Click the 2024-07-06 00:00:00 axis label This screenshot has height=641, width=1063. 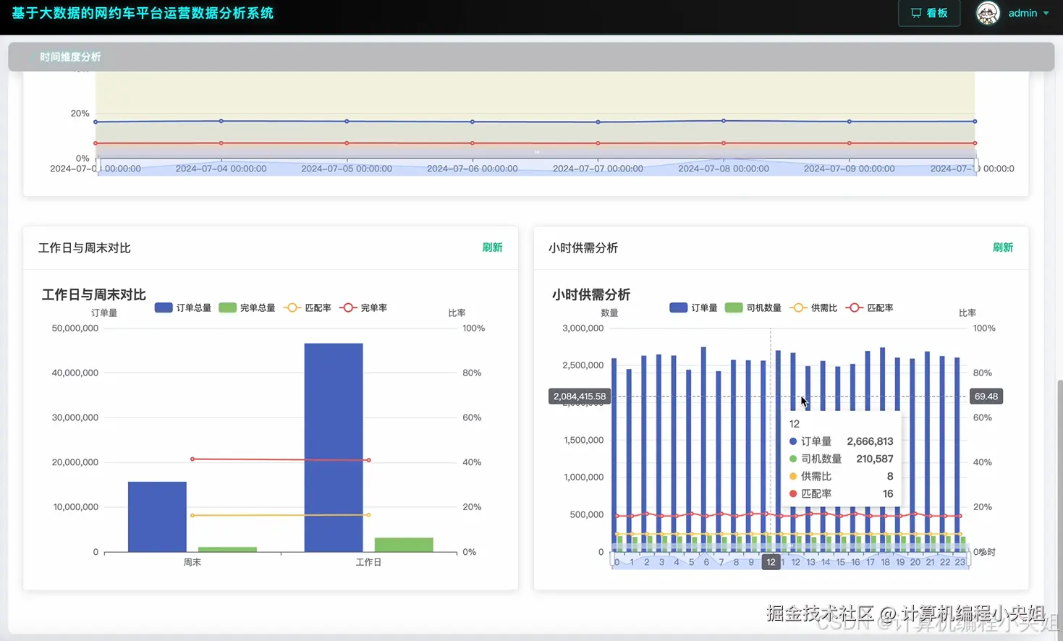pos(473,169)
